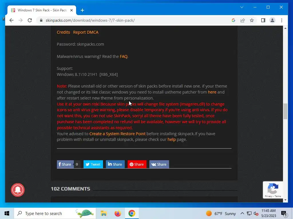Reload the skinpacks page

click(x=30, y=20)
